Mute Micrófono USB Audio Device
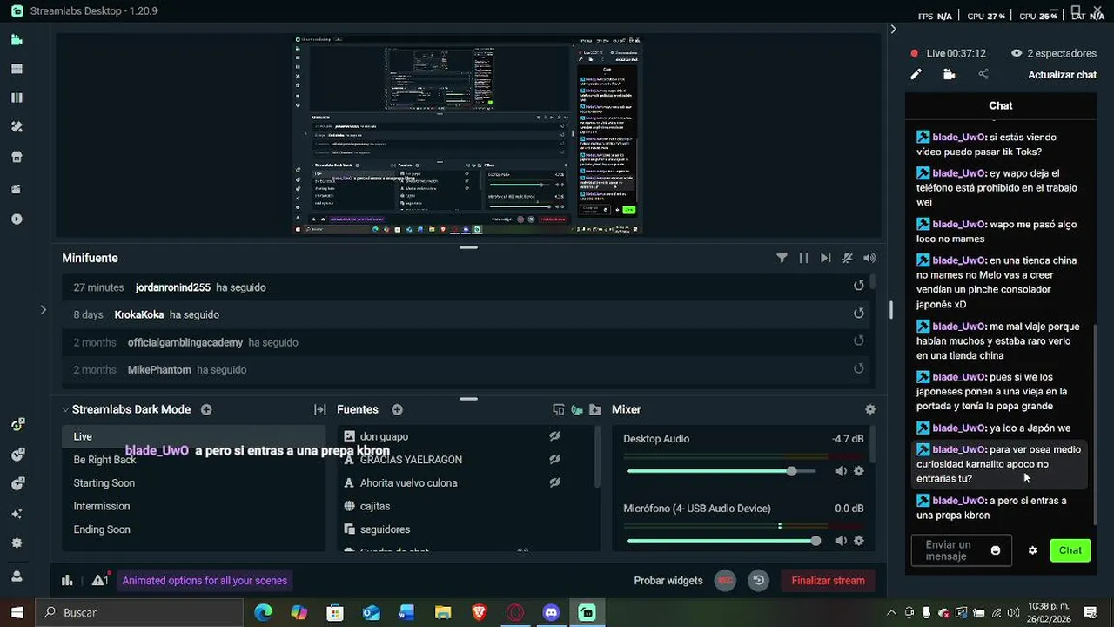 pyautogui.click(x=841, y=541)
